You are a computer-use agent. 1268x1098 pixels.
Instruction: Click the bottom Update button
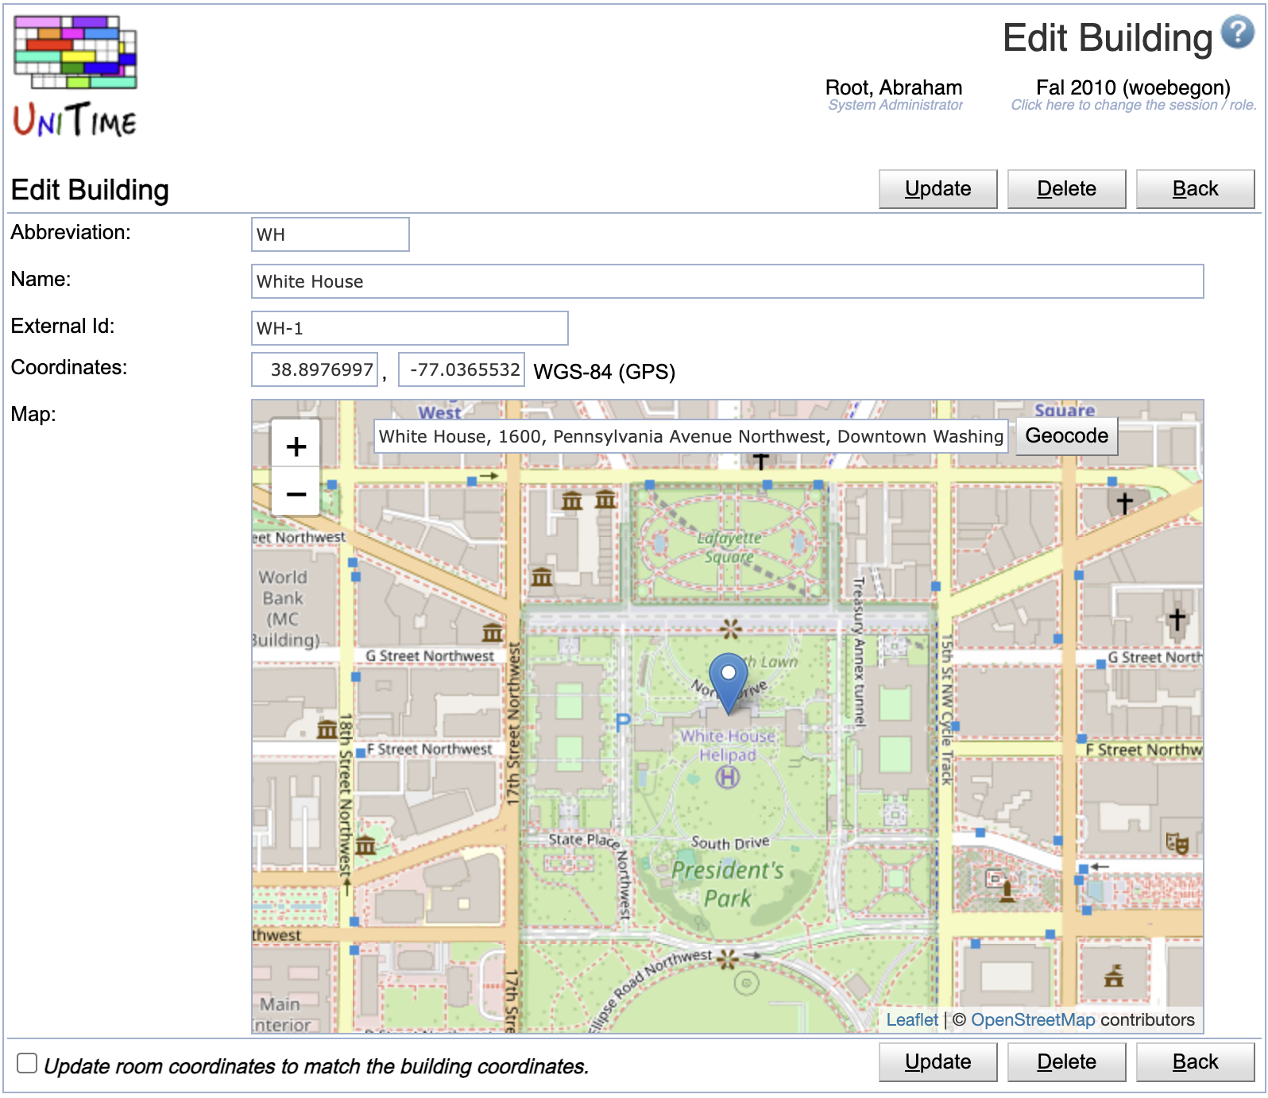(937, 1062)
